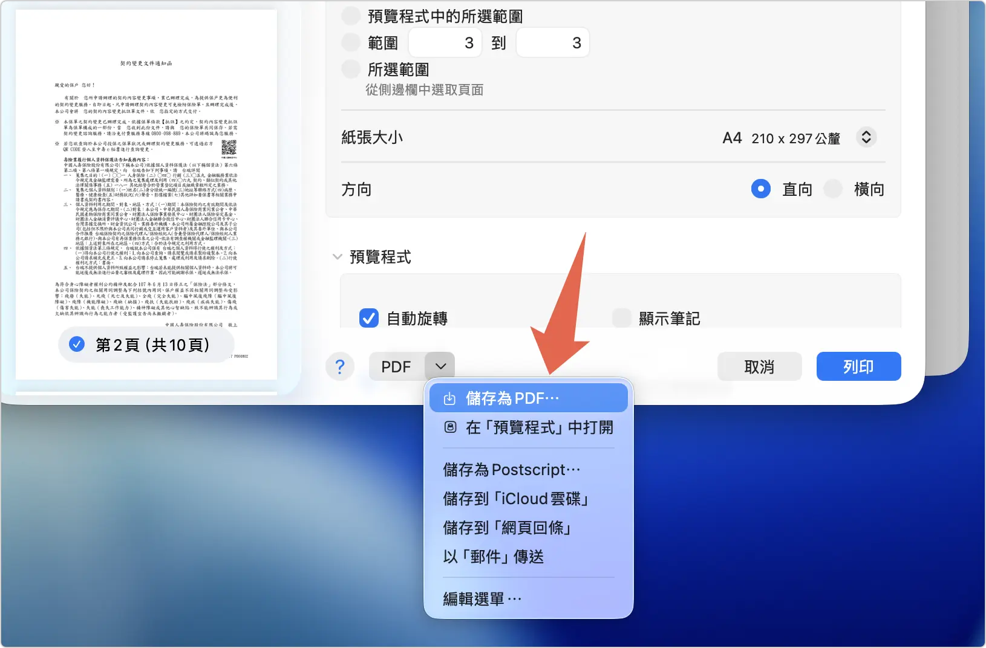Collapse the 預覽程式 section

[338, 257]
